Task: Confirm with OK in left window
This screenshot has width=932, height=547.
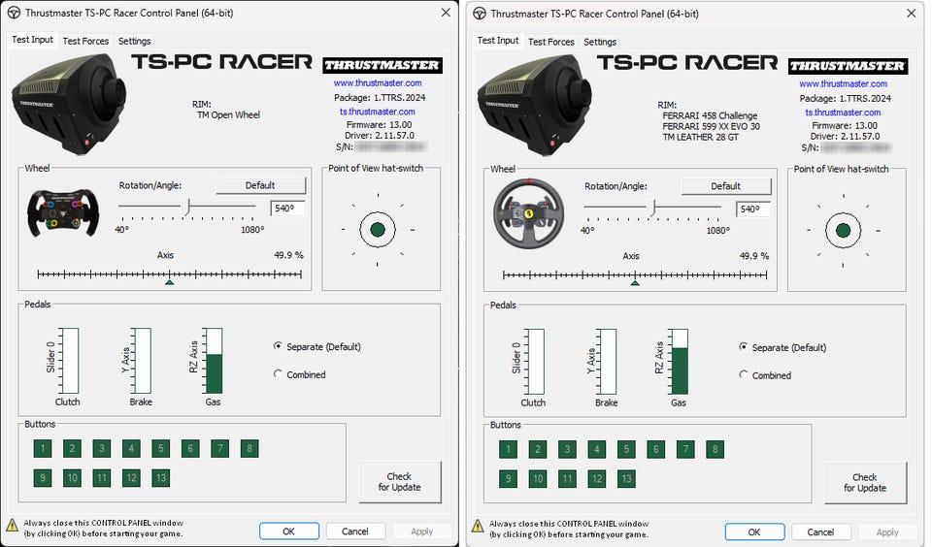Action: tap(289, 531)
